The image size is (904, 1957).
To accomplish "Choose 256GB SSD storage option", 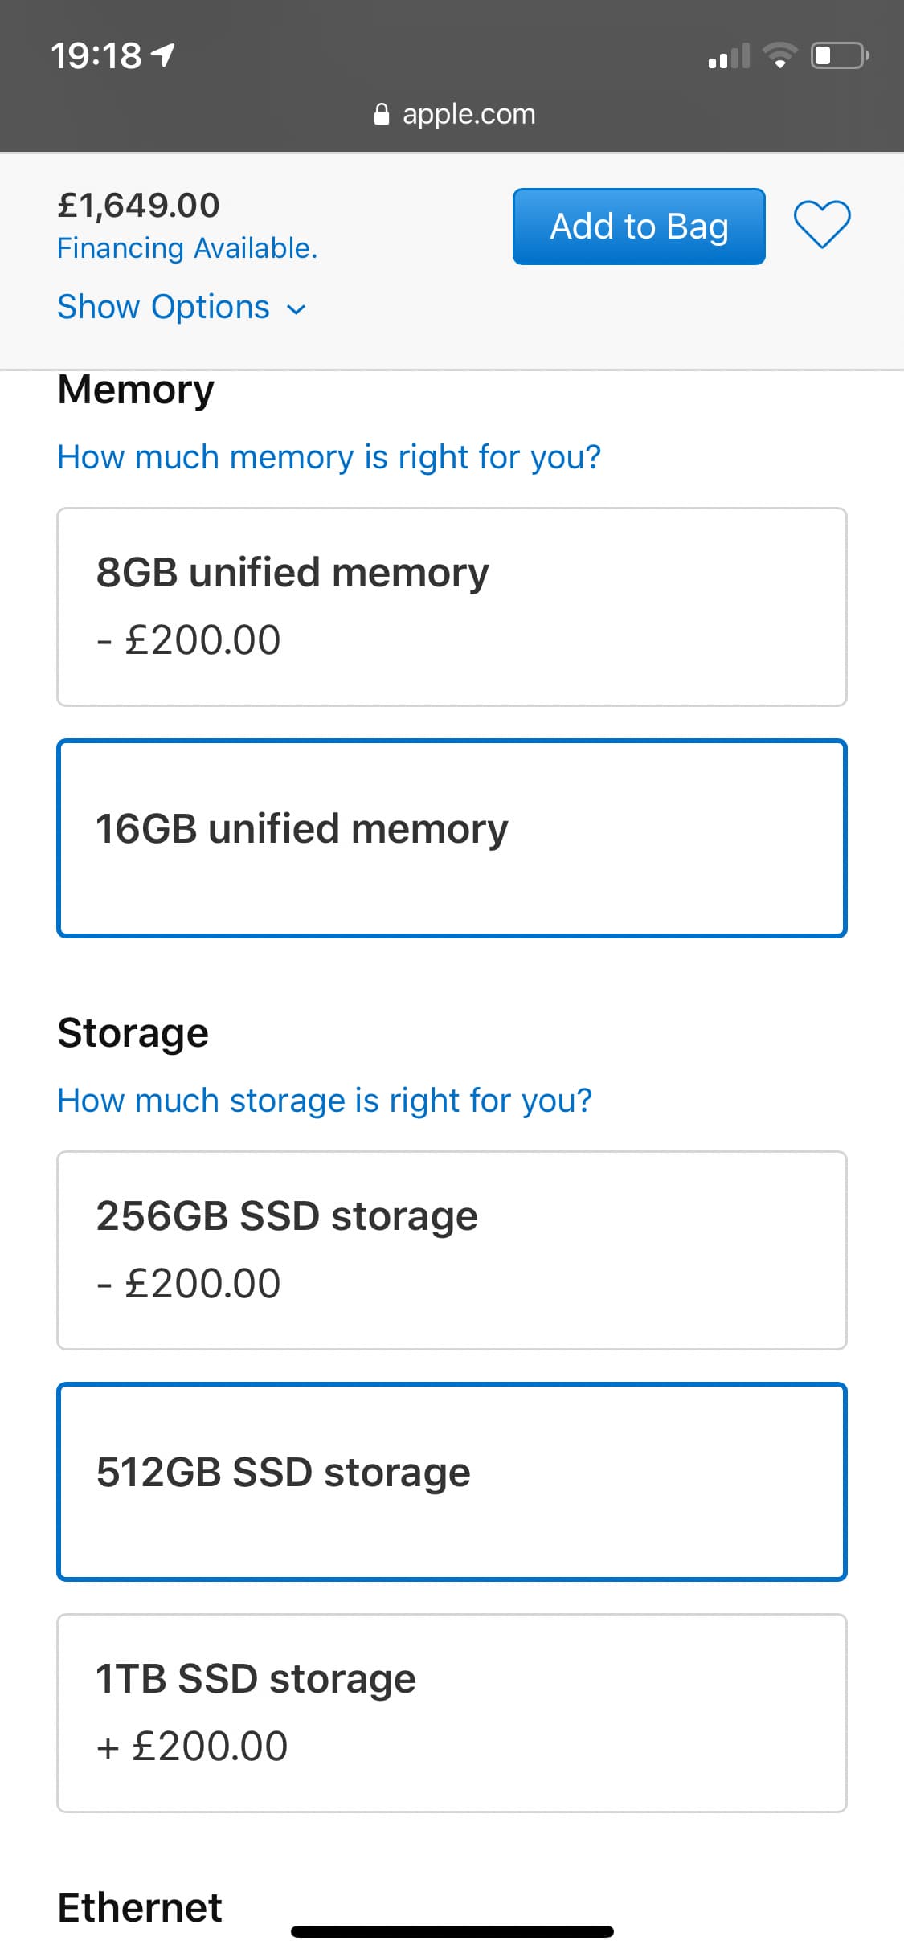I will [452, 1250].
